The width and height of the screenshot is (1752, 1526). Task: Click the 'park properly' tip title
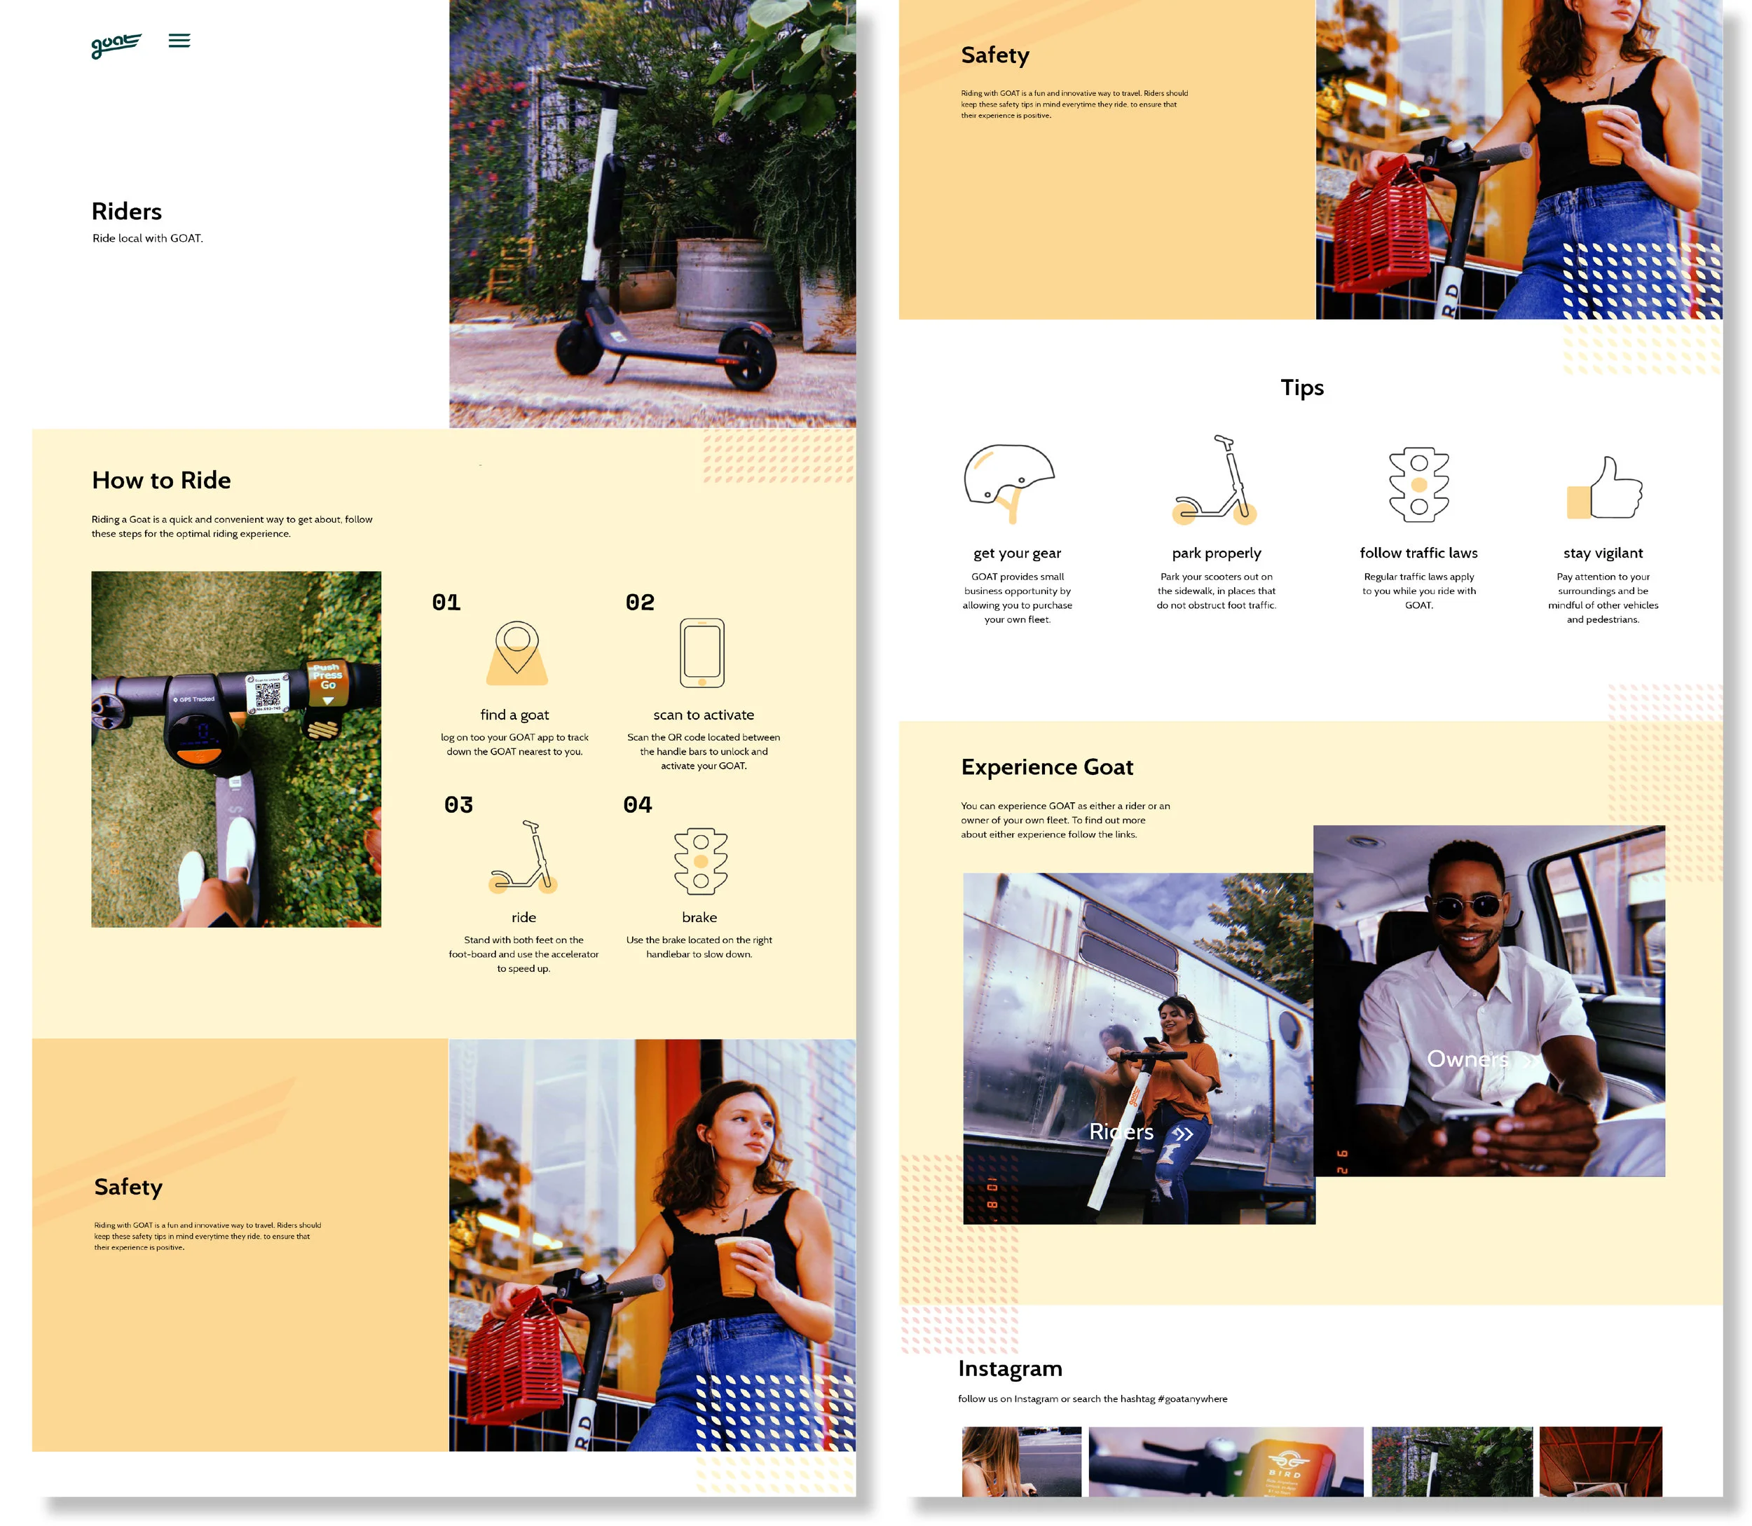(1217, 554)
